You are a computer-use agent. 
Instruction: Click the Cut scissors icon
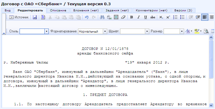50,17
